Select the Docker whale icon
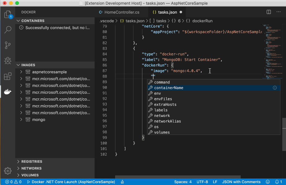 click(x=8, y=92)
